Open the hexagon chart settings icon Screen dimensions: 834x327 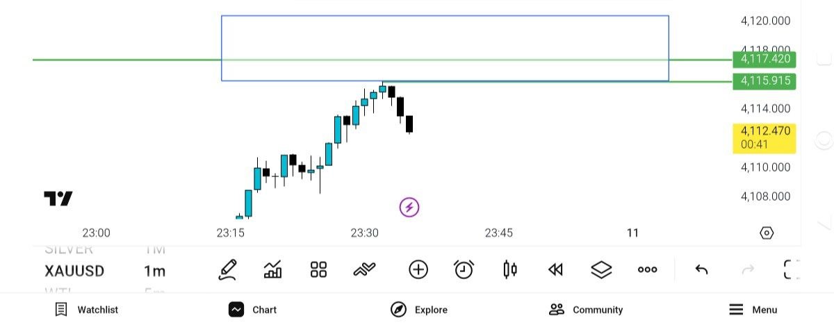(767, 233)
